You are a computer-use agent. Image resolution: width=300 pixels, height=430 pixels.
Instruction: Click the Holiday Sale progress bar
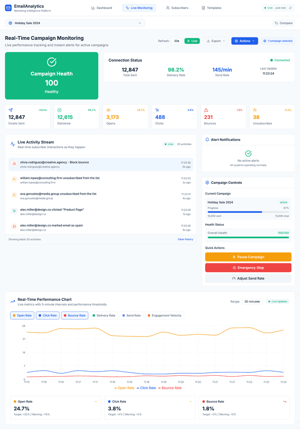point(248,212)
